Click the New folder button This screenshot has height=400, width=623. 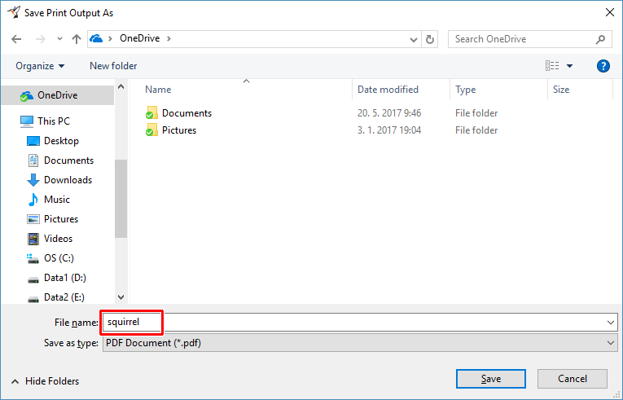(113, 66)
